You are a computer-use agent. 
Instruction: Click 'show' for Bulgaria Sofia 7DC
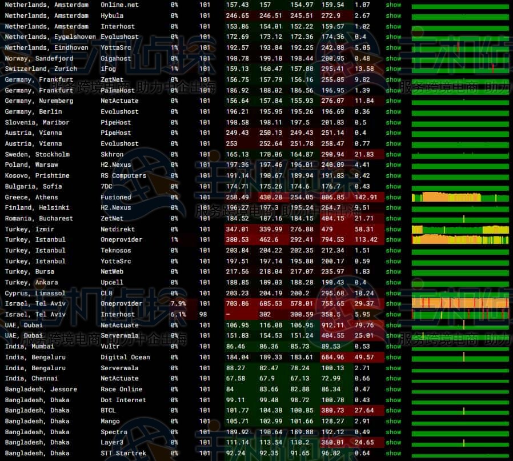tap(393, 186)
